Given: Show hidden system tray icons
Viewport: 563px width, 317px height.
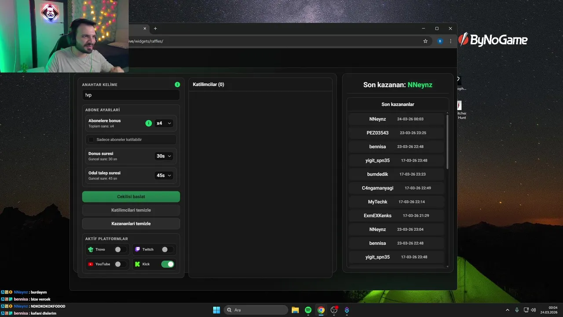Looking at the screenshot, I should click(508, 310).
